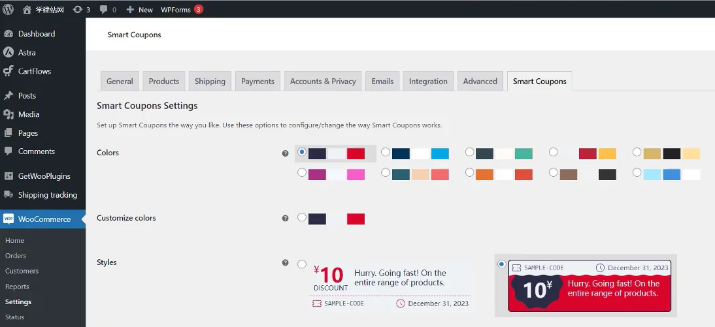Click the Customize colors help icon
Image resolution: width=715 pixels, height=327 pixels.
click(x=285, y=218)
